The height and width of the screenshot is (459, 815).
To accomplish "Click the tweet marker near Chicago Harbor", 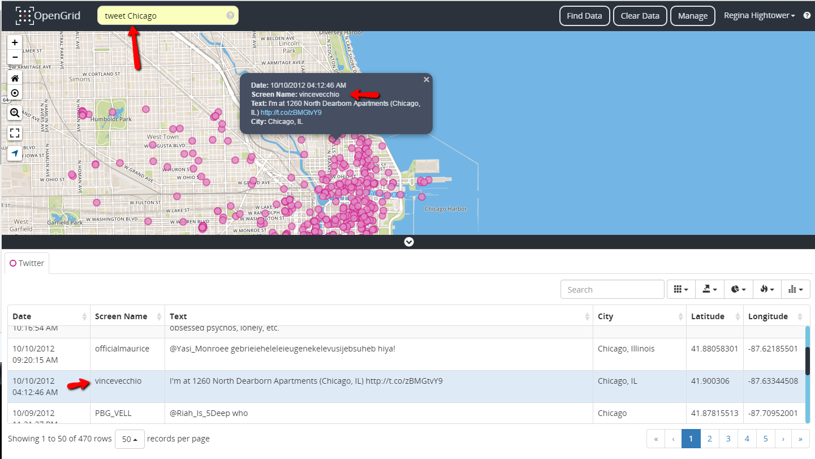I will coord(422,197).
